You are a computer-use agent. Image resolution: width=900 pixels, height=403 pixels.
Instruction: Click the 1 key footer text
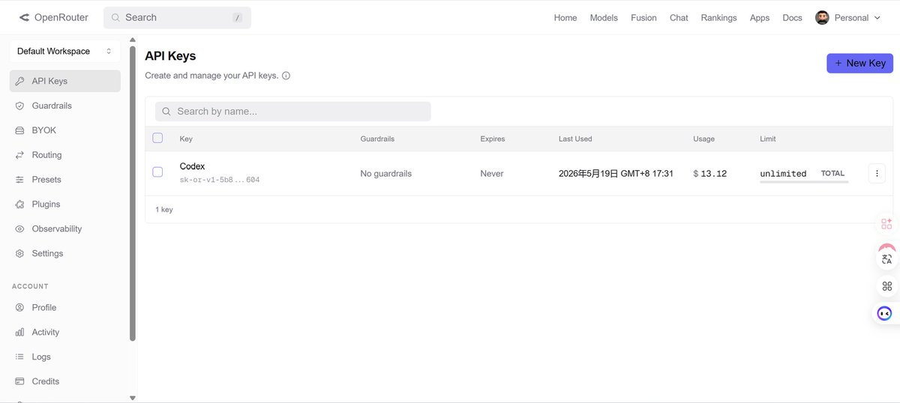pos(164,210)
